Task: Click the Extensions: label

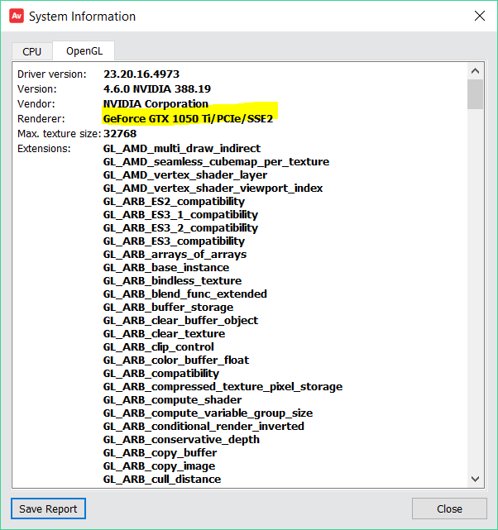Action: [44, 148]
